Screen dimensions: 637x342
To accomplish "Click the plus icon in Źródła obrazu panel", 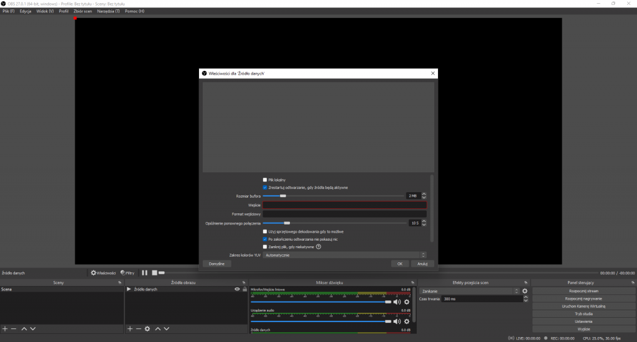I will tap(129, 328).
